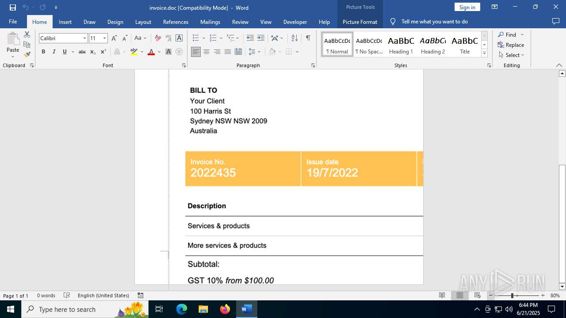Adjust the zoom slider handle
This screenshot has height=318, width=566.
[512, 295]
